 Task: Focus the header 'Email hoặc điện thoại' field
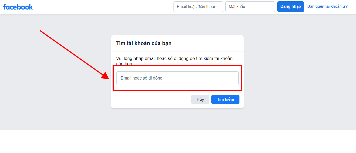[198, 7]
